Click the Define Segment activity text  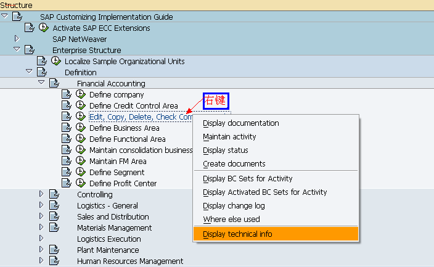coord(117,172)
